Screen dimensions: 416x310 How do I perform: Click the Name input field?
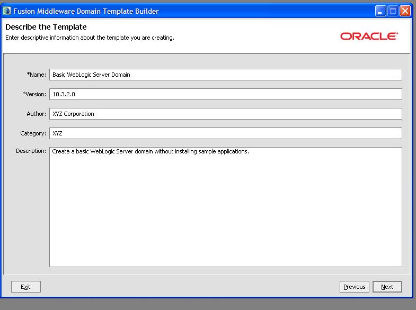click(226, 75)
